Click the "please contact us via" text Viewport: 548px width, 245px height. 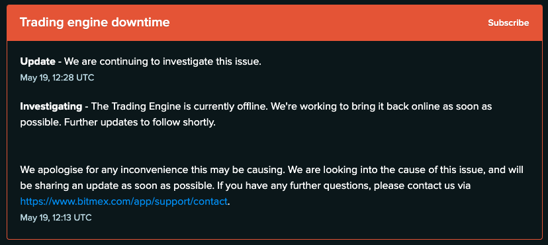tap(422, 186)
